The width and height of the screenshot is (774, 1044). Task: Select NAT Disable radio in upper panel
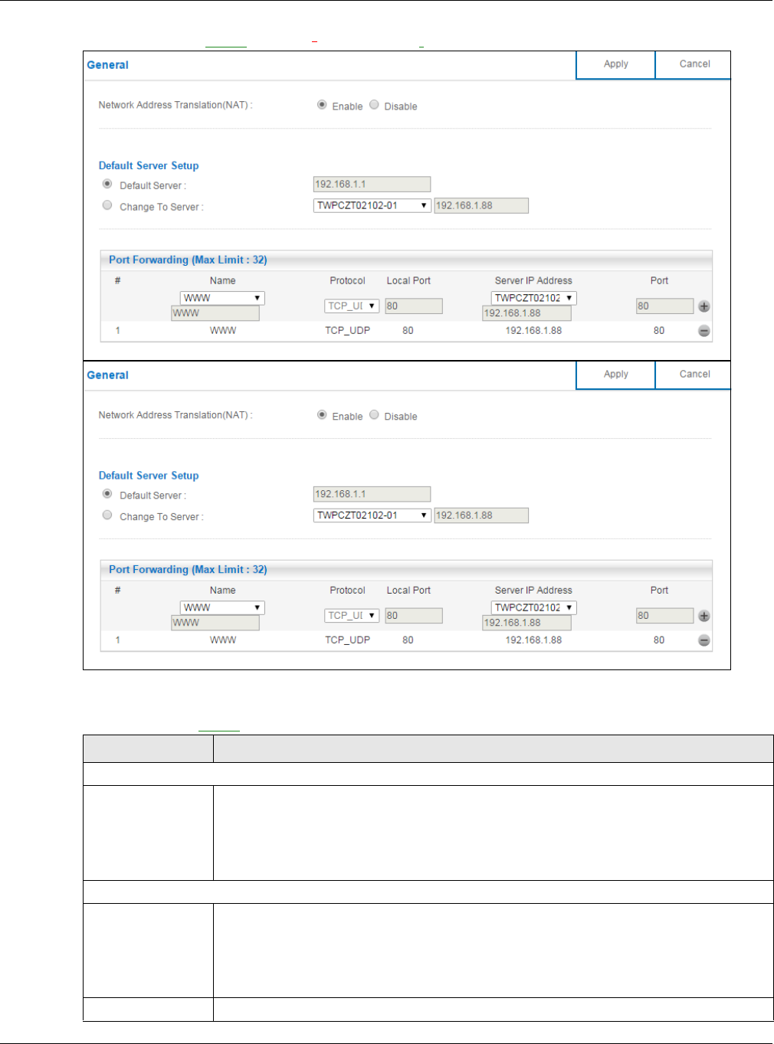coord(374,105)
